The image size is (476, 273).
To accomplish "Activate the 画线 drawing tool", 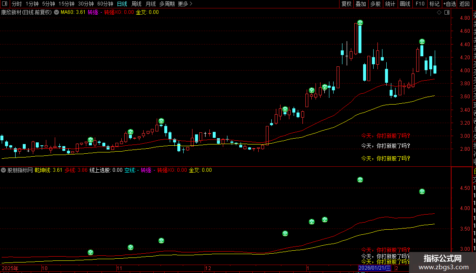I will [405, 4].
